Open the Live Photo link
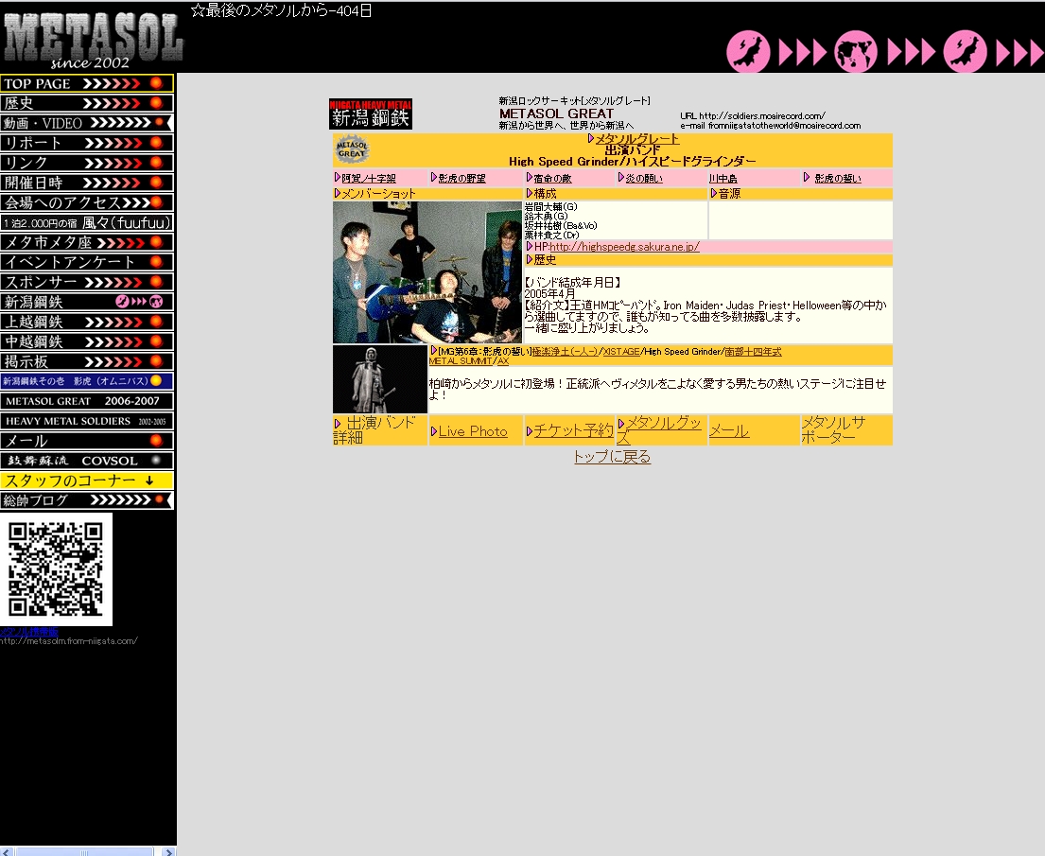Viewport: 1045px width, 856px height. point(473,431)
